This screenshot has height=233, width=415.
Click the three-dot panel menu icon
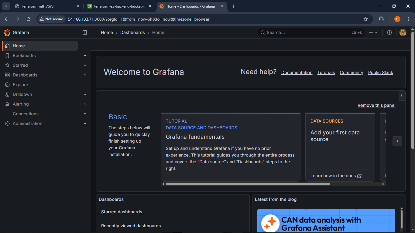402,96
